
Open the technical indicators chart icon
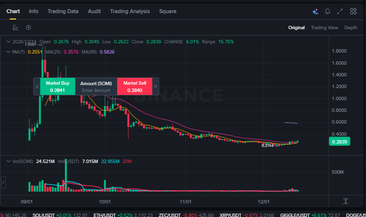click(16, 28)
